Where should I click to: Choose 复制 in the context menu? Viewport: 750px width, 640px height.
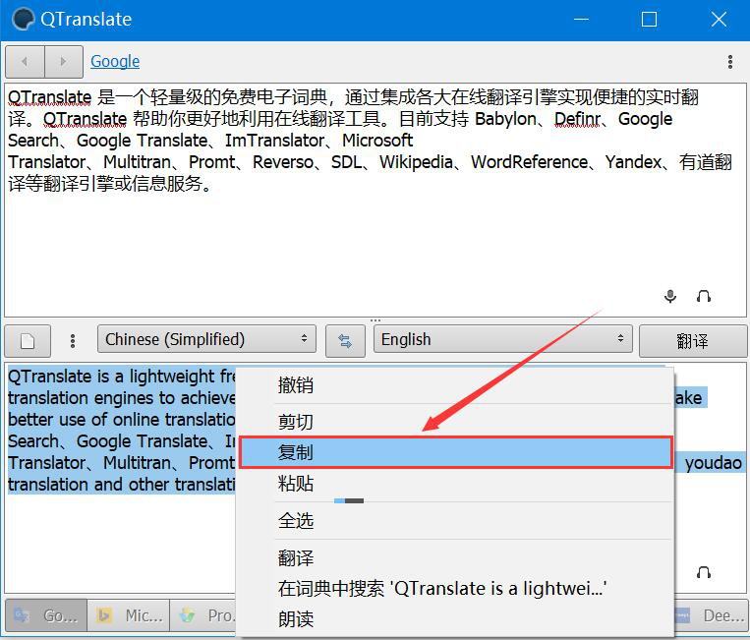coord(456,452)
